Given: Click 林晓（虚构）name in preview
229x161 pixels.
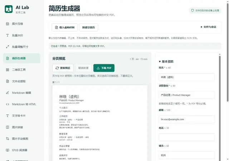Looking at the screenshot, I should (69, 97).
